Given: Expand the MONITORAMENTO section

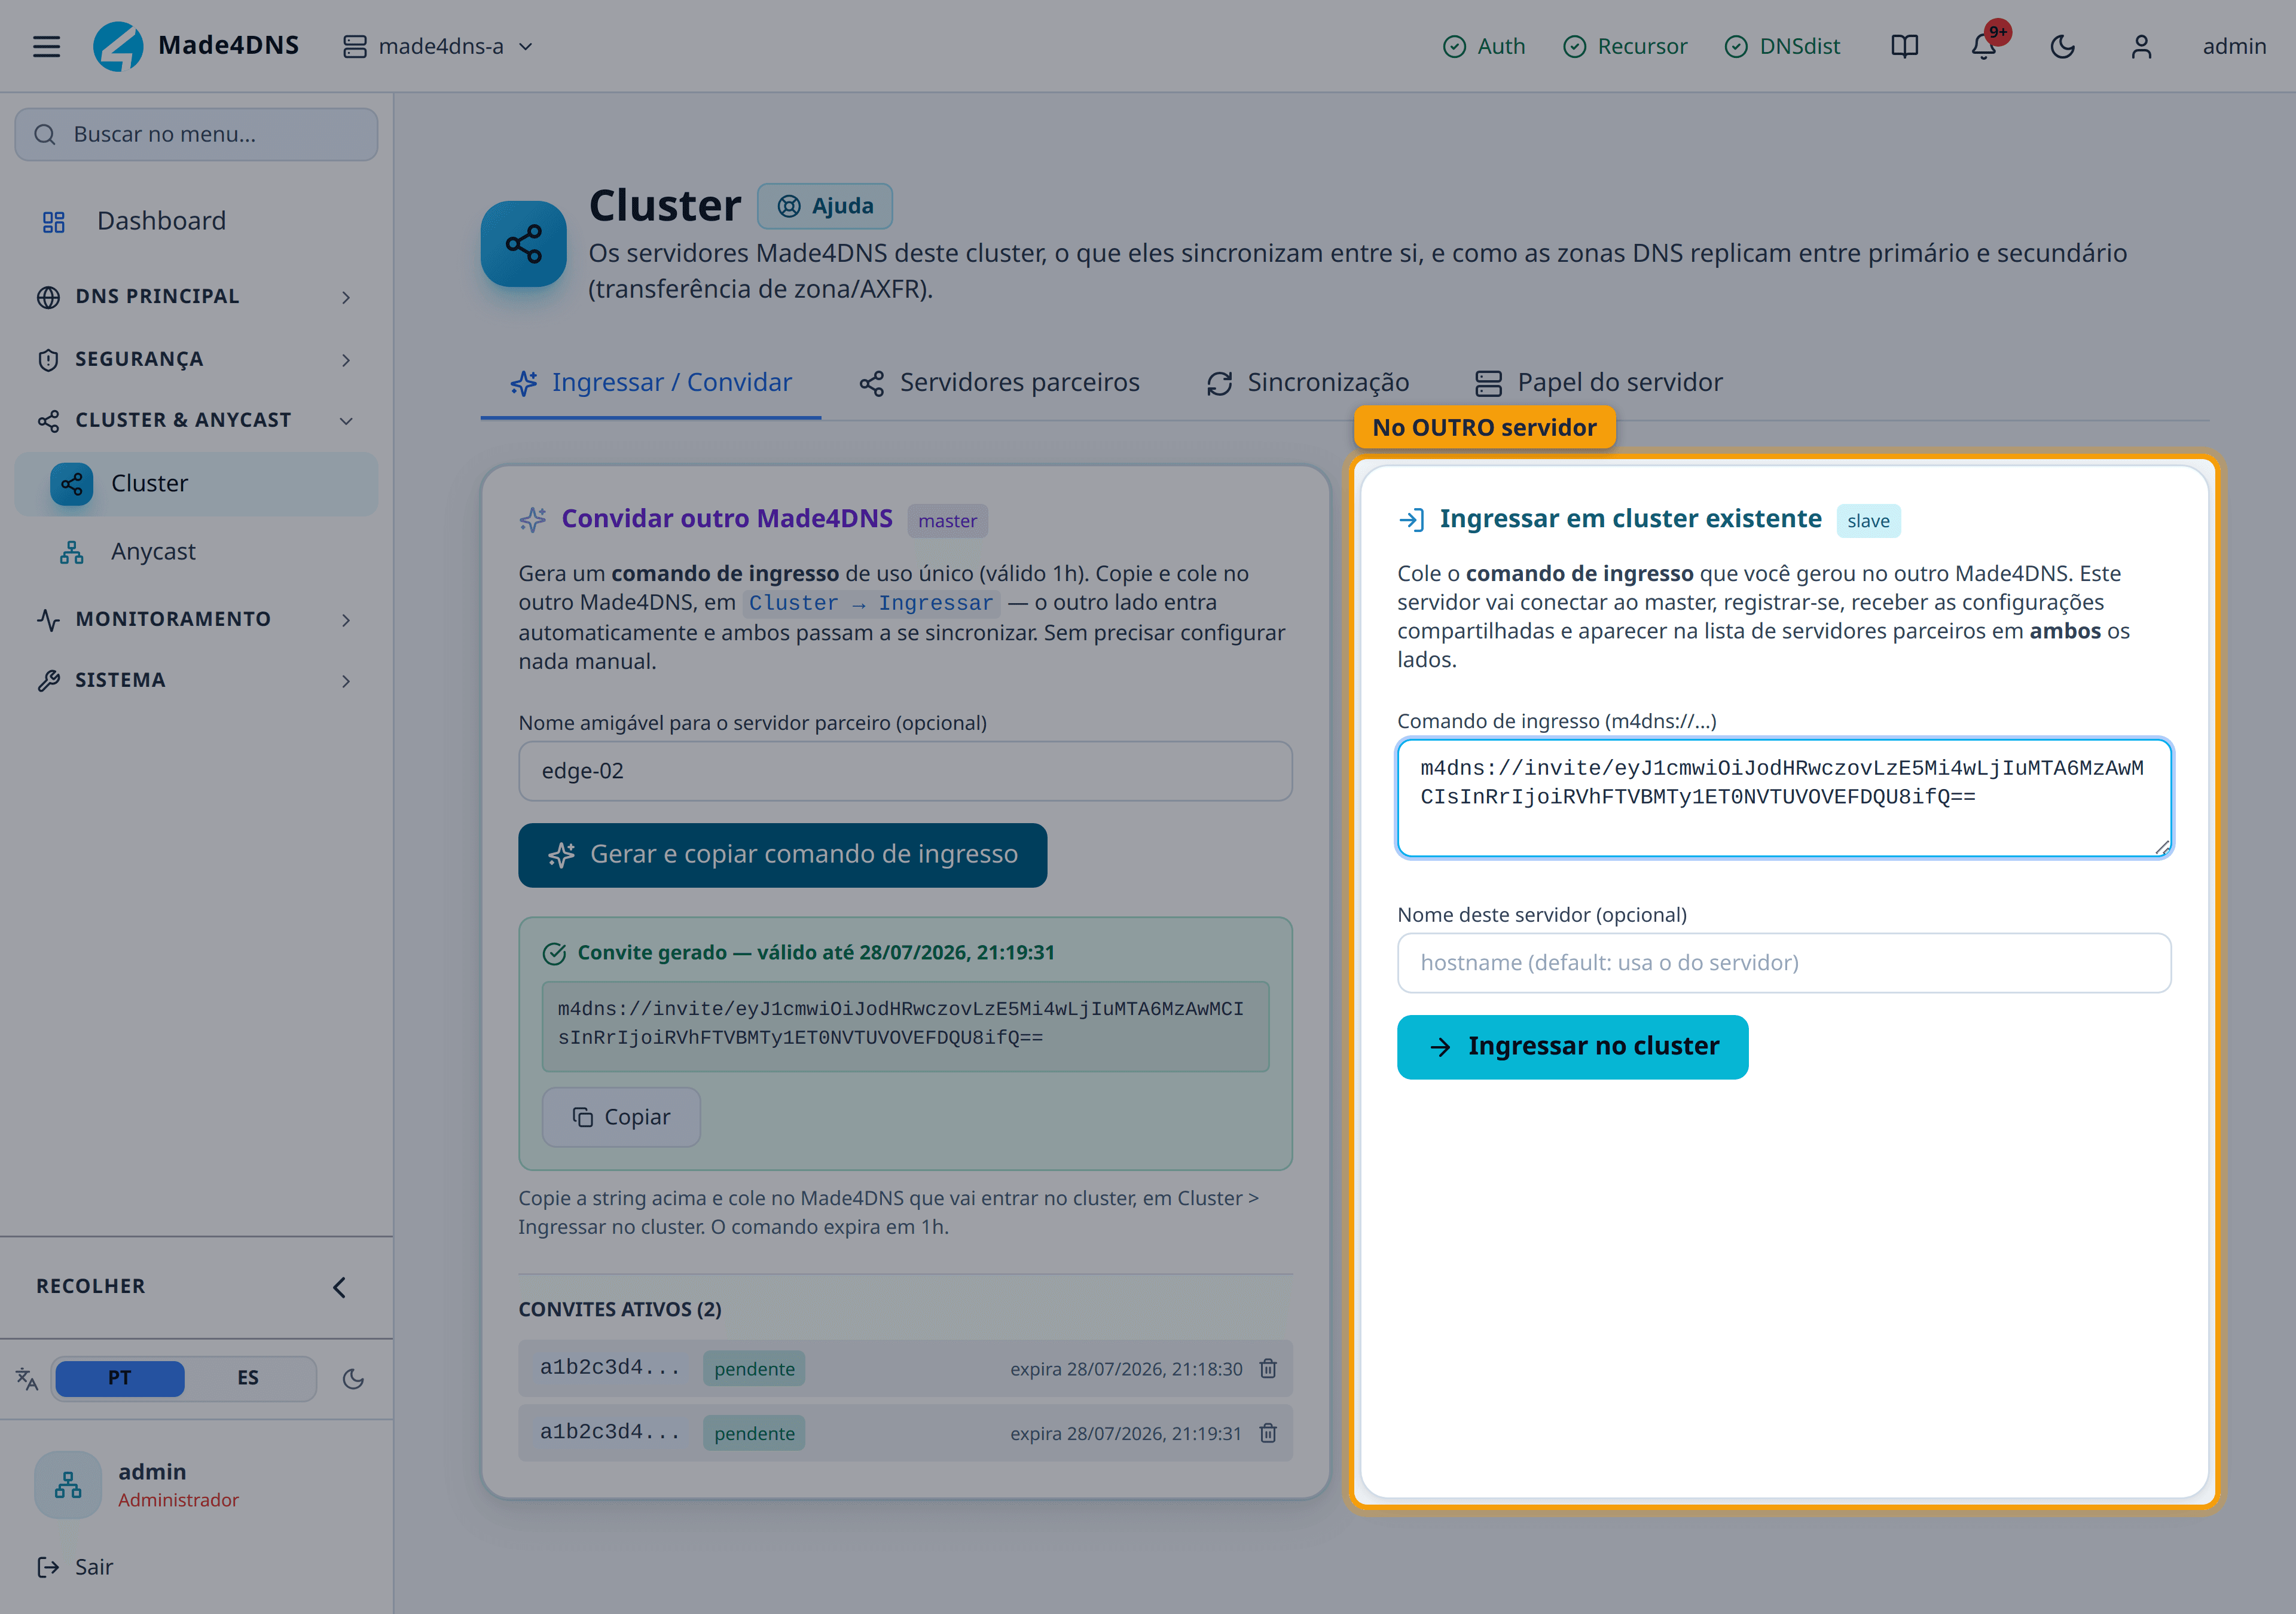Looking at the screenshot, I should point(196,620).
